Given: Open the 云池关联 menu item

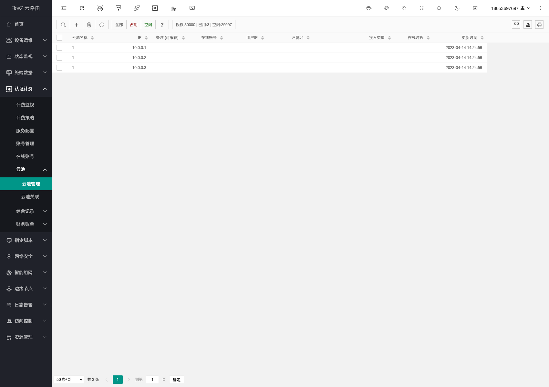Looking at the screenshot, I should (30, 197).
